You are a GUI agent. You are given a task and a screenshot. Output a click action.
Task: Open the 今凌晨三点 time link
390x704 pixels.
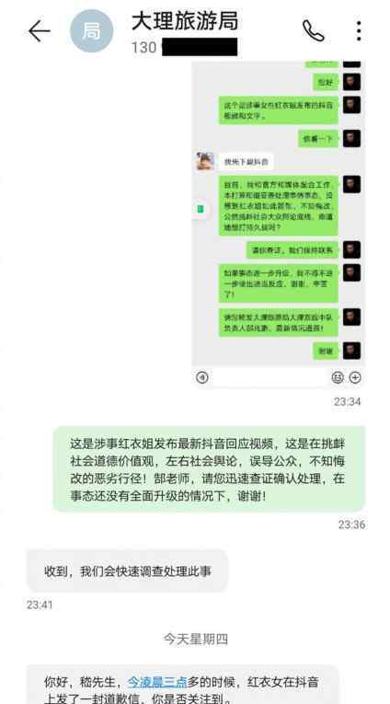point(156,683)
